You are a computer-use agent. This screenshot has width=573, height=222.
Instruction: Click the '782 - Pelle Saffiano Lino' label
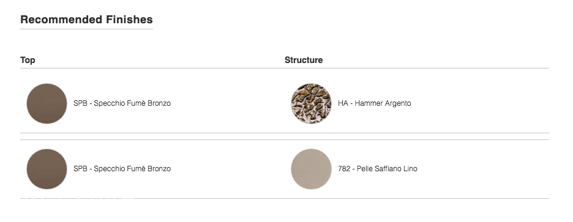pyautogui.click(x=378, y=169)
